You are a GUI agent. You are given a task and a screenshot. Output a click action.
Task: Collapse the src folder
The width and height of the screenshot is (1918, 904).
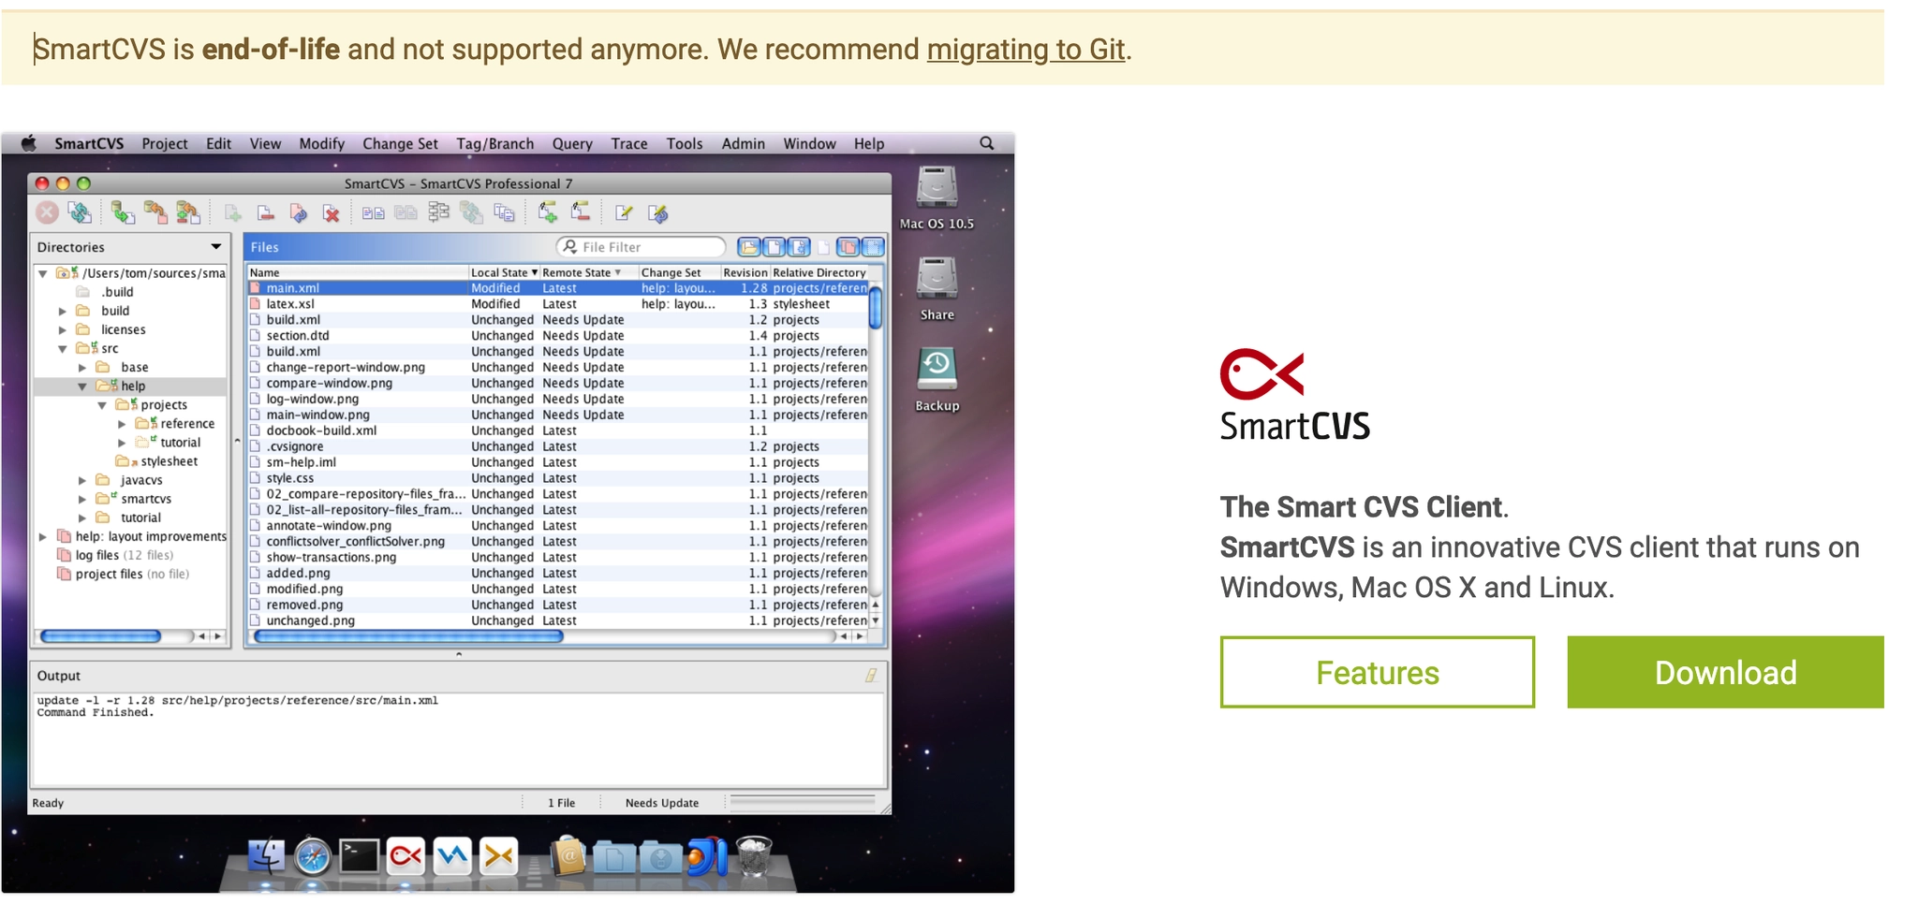click(63, 348)
